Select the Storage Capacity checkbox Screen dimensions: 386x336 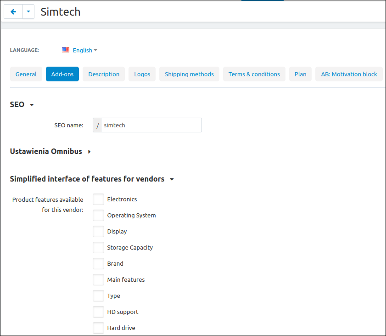tap(98, 247)
